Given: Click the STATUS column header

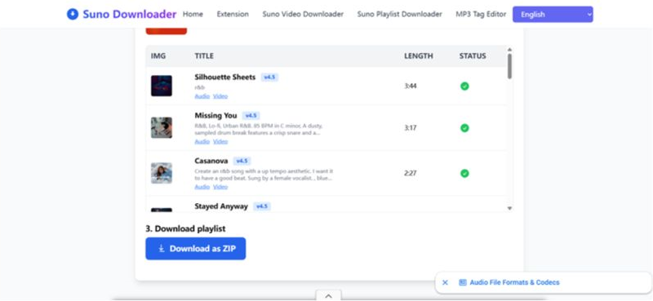Looking at the screenshot, I should pos(473,56).
